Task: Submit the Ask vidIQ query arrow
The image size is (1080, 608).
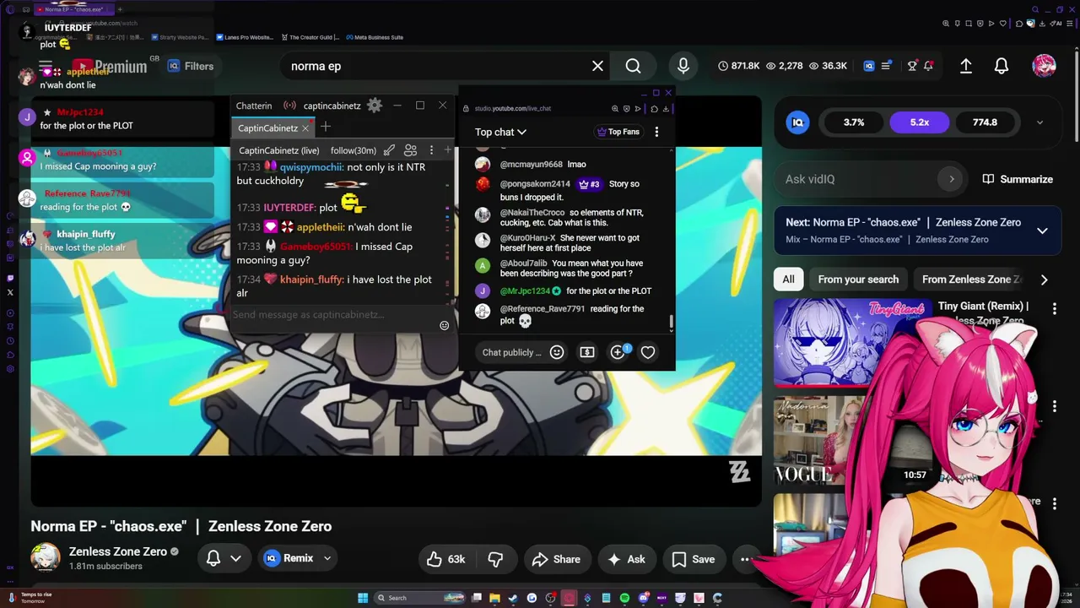Action: [952, 179]
